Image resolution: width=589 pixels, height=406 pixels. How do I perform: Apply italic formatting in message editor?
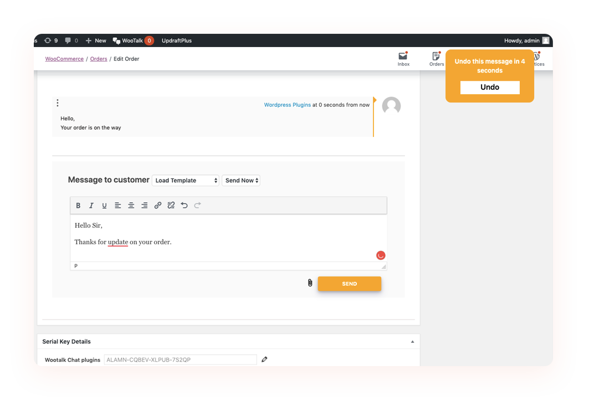click(91, 205)
